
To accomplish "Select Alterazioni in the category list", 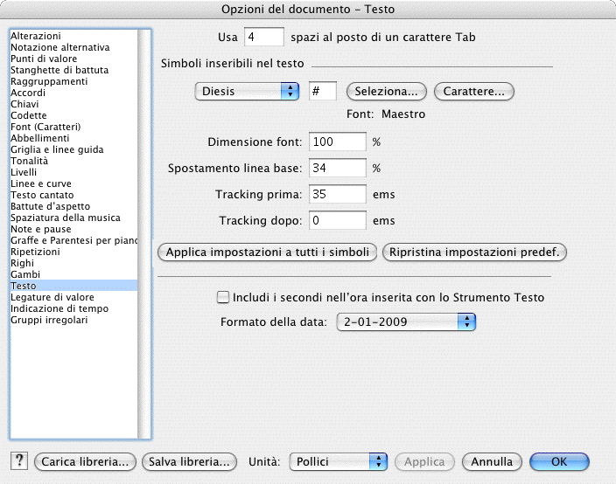I will pos(36,36).
